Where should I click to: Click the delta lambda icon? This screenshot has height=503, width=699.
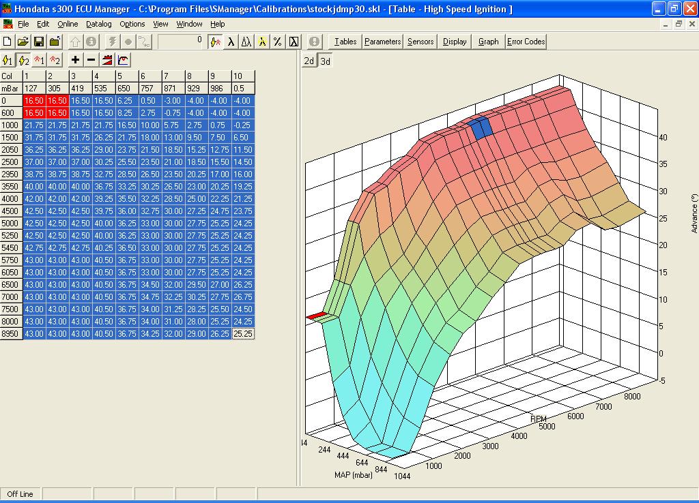246,42
